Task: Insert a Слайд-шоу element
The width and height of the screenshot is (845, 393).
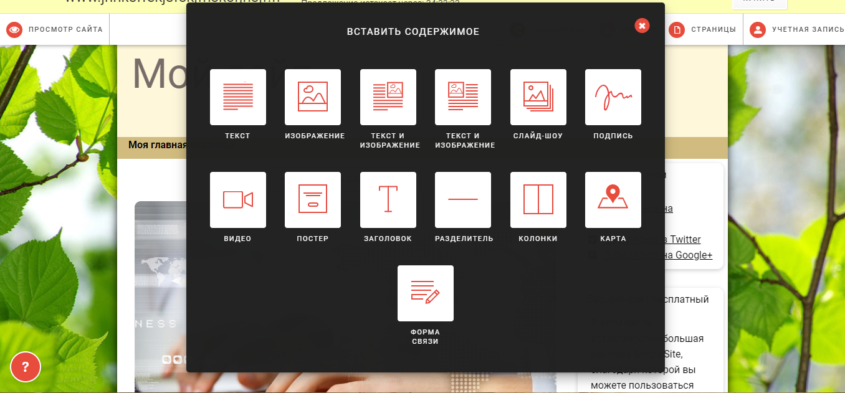Action: tap(538, 97)
